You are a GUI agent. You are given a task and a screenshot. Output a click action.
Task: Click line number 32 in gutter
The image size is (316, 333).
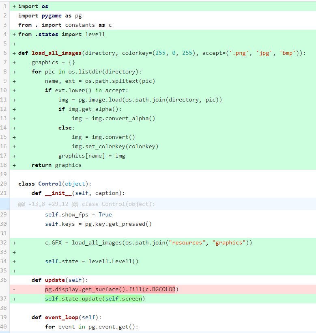tap(3, 242)
